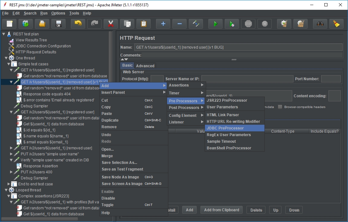Click the Server Name or IP field

pos(247,79)
